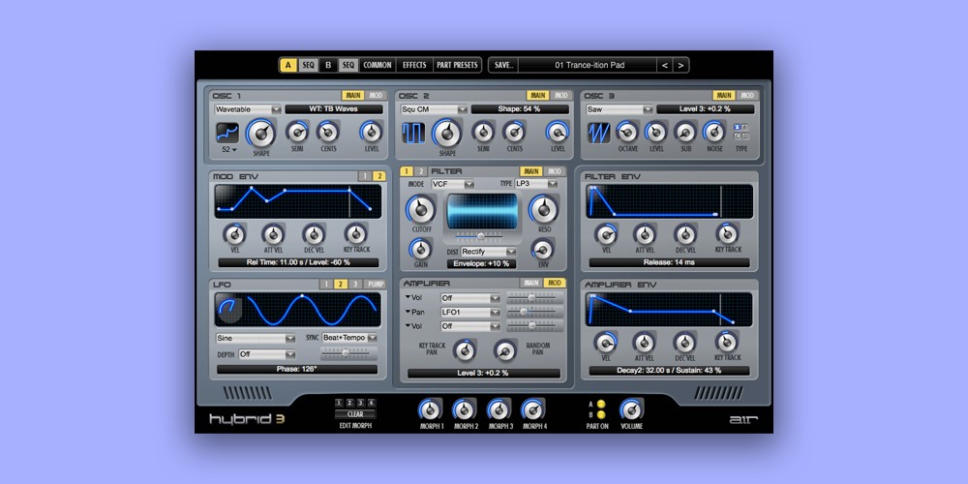The height and width of the screenshot is (484, 968).
Task: Toggle Part A on indicator
Action: [x=600, y=405]
